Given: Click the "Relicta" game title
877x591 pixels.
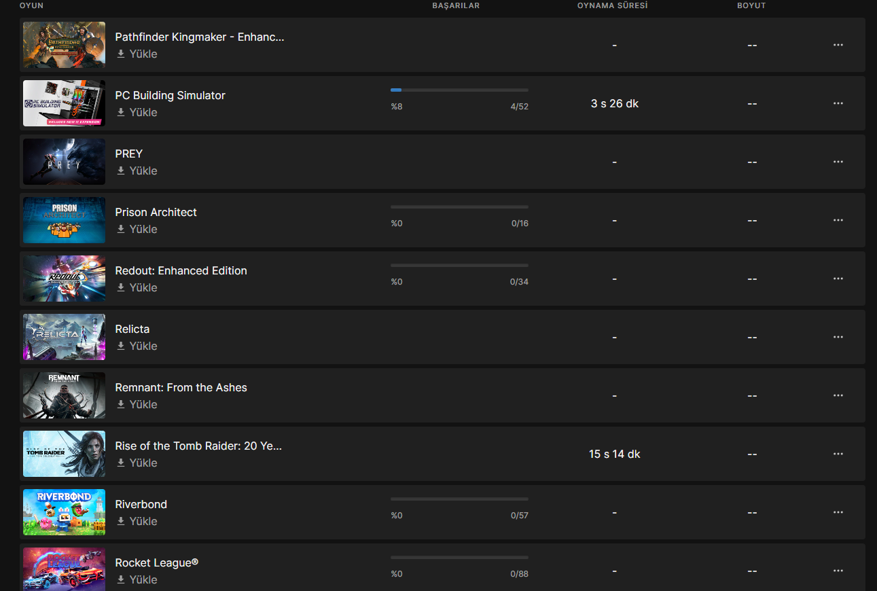Looking at the screenshot, I should coord(132,329).
